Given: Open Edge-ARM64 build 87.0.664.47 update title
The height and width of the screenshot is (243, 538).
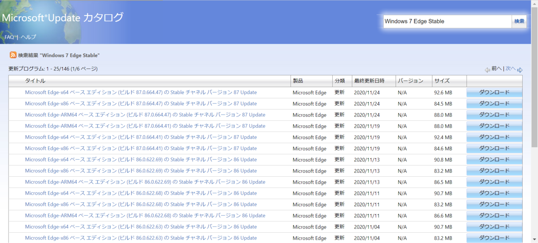Looking at the screenshot, I should tap(145, 115).
